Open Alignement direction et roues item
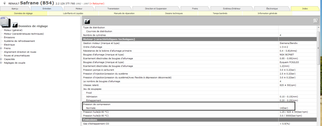The image size is (322, 126). (x=20, y=52)
